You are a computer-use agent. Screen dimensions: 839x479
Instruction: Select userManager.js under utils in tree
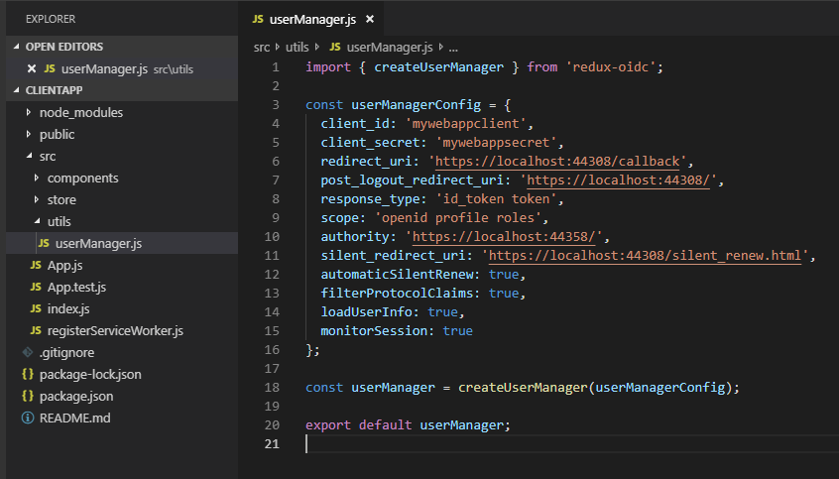click(98, 244)
